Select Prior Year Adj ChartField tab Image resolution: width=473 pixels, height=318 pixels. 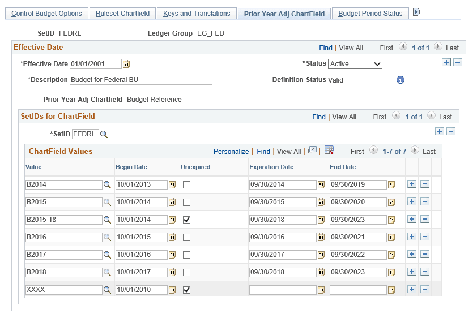point(284,14)
